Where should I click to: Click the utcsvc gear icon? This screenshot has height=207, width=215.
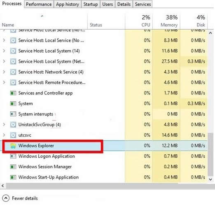tap(13, 135)
